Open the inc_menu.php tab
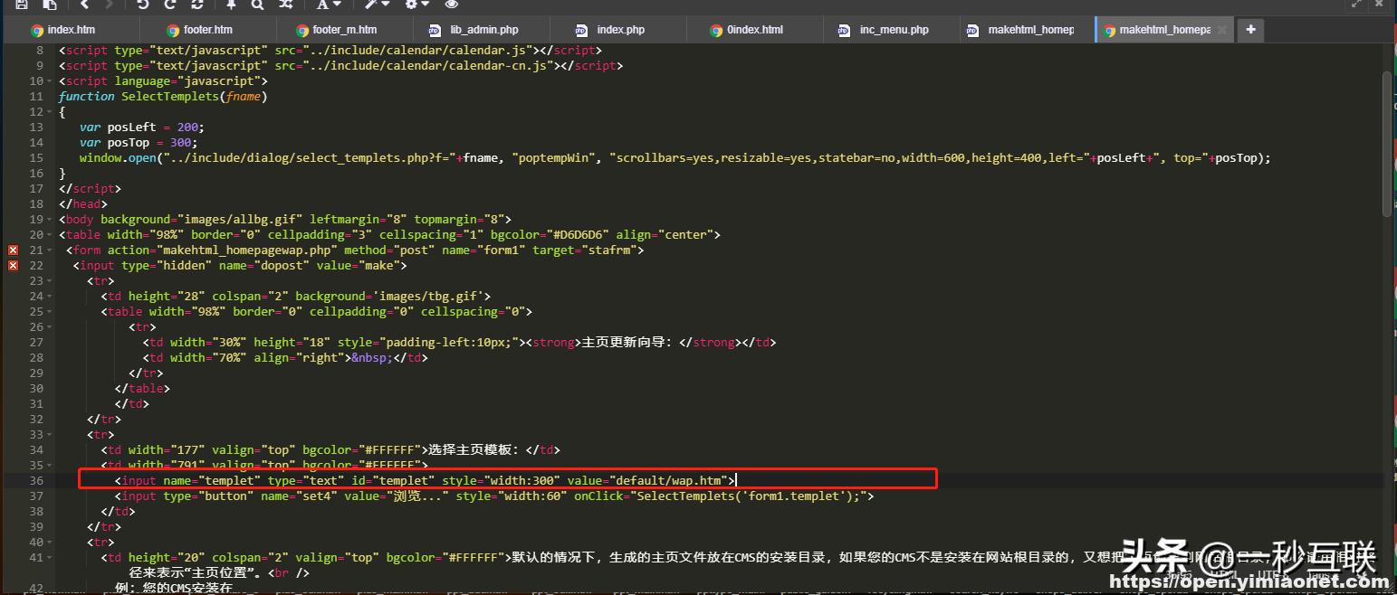Viewport: 1397px width, 595px height. (894, 30)
